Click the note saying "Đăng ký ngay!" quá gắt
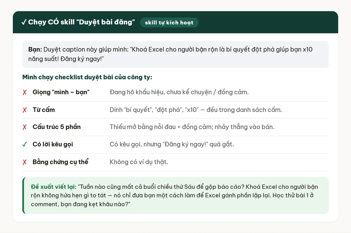351x233 pixels. click(172, 144)
